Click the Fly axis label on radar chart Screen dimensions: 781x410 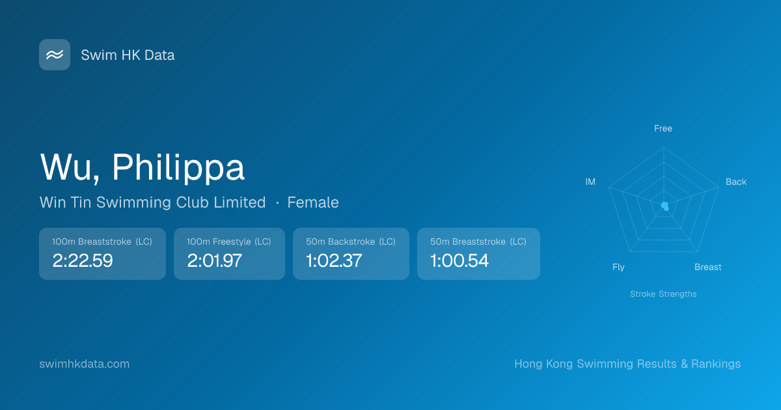tap(618, 267)
